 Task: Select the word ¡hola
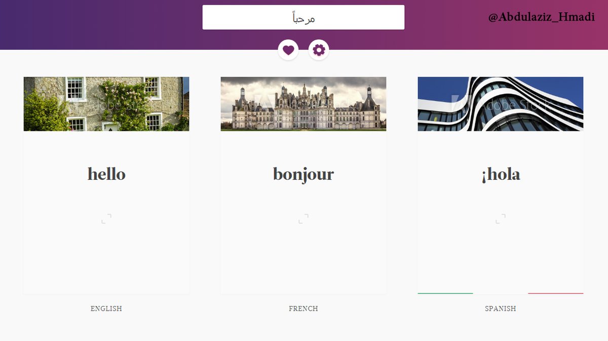(501, 175)
